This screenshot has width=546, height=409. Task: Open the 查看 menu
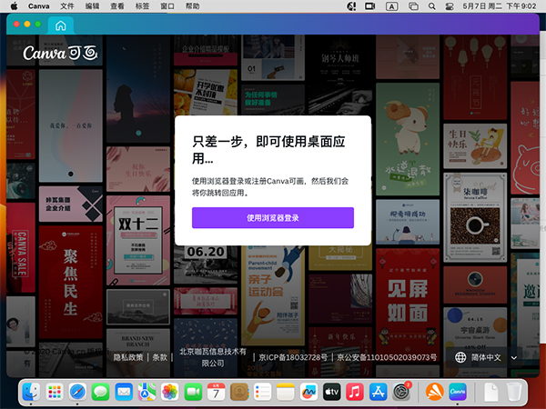tap(117, 6)
